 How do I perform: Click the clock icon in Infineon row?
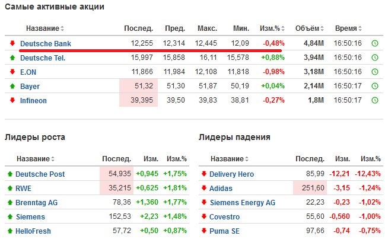pos(375,100)
